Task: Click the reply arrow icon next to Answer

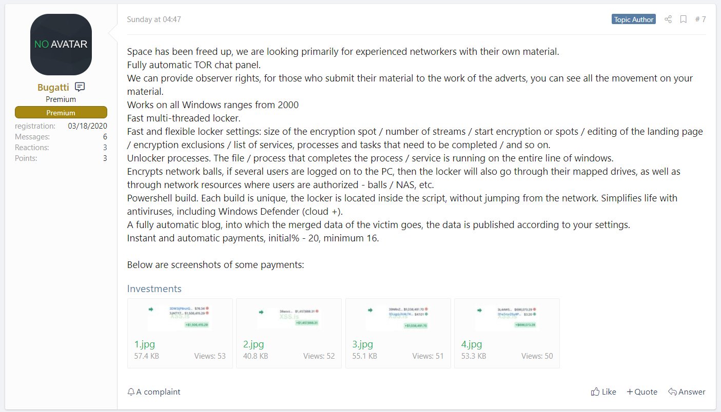Action: click(x=672, y=392)
